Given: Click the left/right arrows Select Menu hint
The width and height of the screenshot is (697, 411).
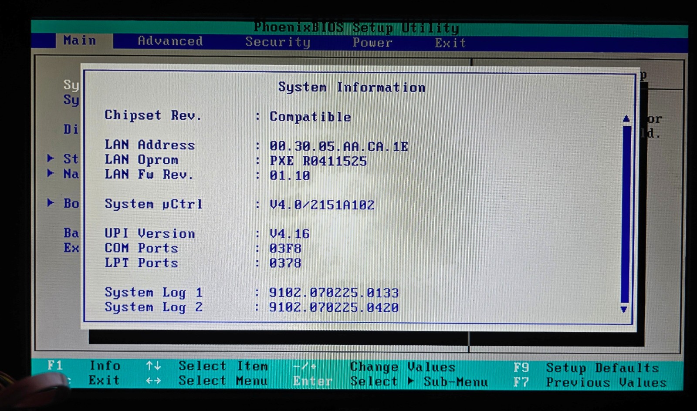Looking at the screenshot, I should [207, 381].
